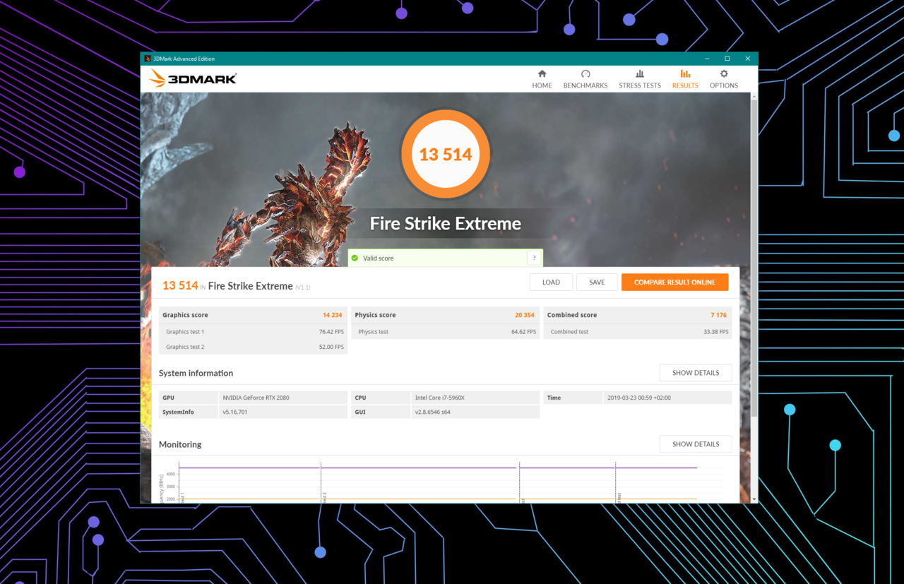Click the (V1.1) version label
This screenshot has width=904, height=584.
click(x=303, y=287)
